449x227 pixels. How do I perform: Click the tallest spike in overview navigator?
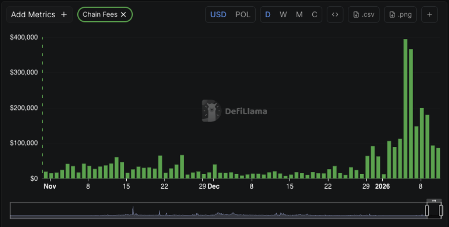pyautogui.click(x=133, y=211)
